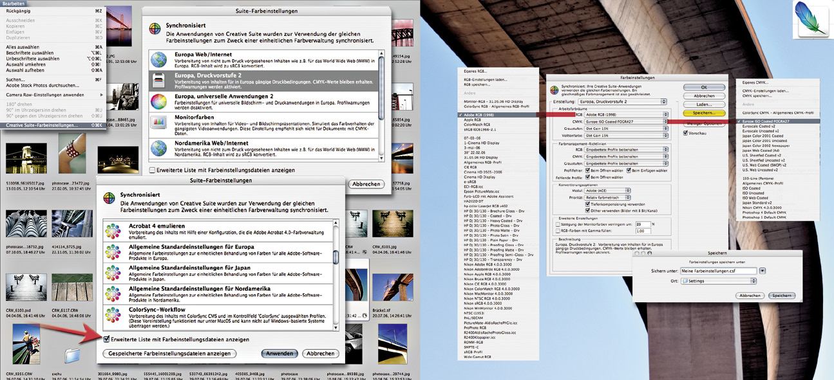This screenshot has width=834, height=380.
Task: Select Europe ISO Coated FOGRA27 in CMYK list
Action: pos(777,121)
